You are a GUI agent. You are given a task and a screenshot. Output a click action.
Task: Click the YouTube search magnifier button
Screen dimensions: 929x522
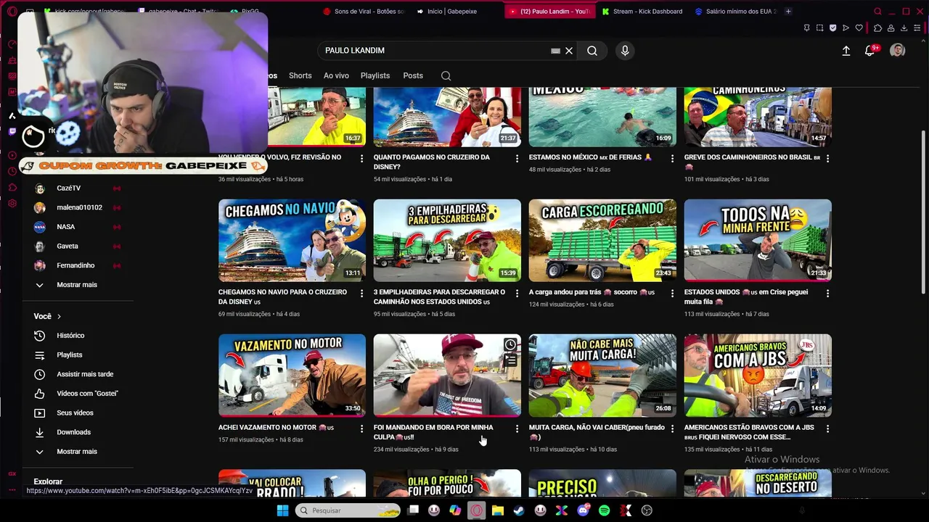click(592, 51)
